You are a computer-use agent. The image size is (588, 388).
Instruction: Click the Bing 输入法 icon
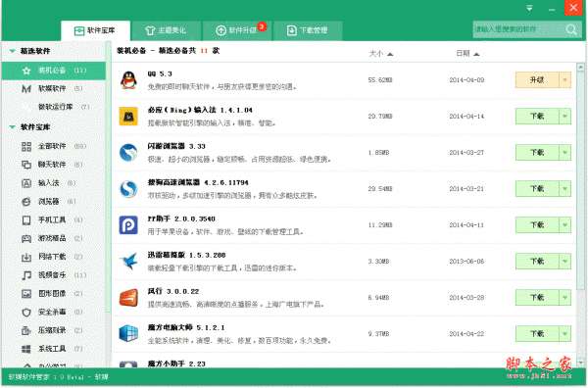click(128, 117)
